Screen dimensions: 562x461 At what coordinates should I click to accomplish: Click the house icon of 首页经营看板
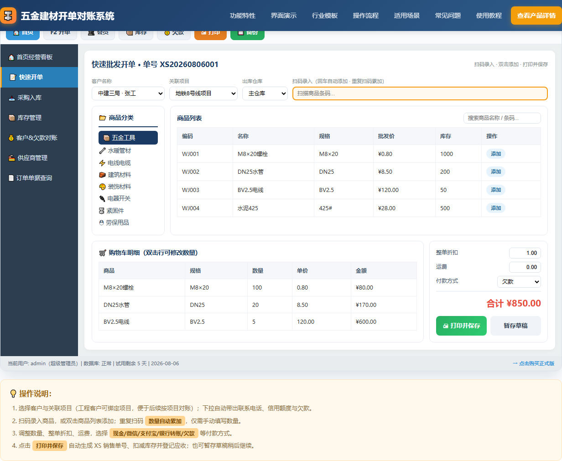[x=12, y=57]
